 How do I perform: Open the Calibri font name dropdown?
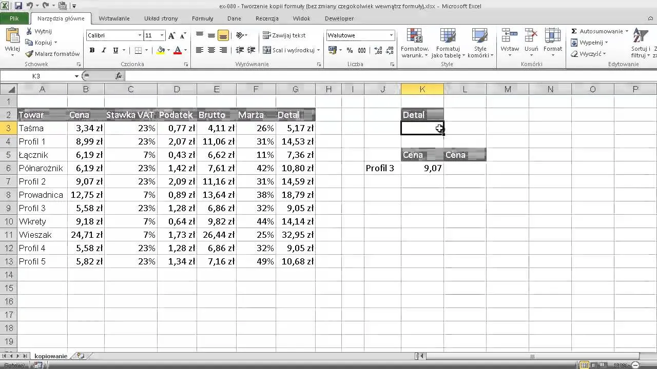point(140,35)
